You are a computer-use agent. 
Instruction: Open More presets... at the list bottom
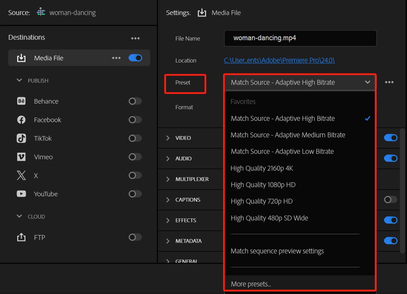point(300,284)
